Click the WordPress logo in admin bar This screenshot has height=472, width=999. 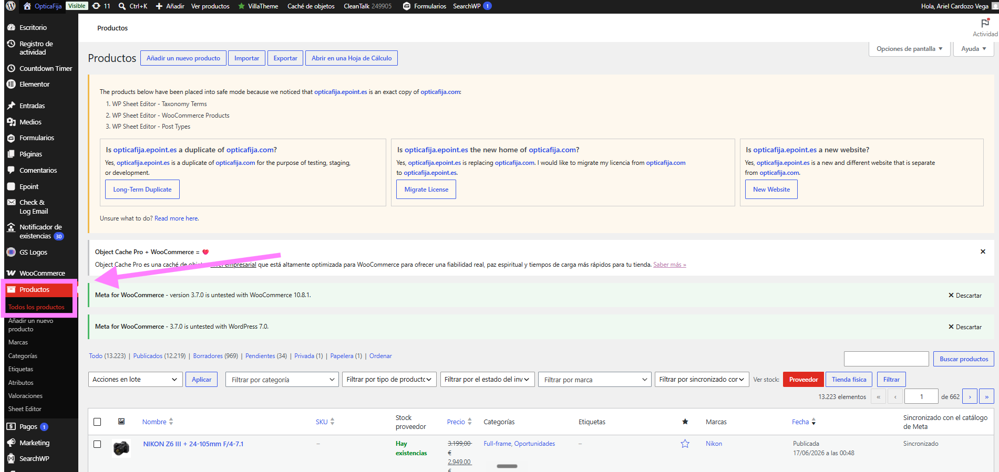click(11, 6)
